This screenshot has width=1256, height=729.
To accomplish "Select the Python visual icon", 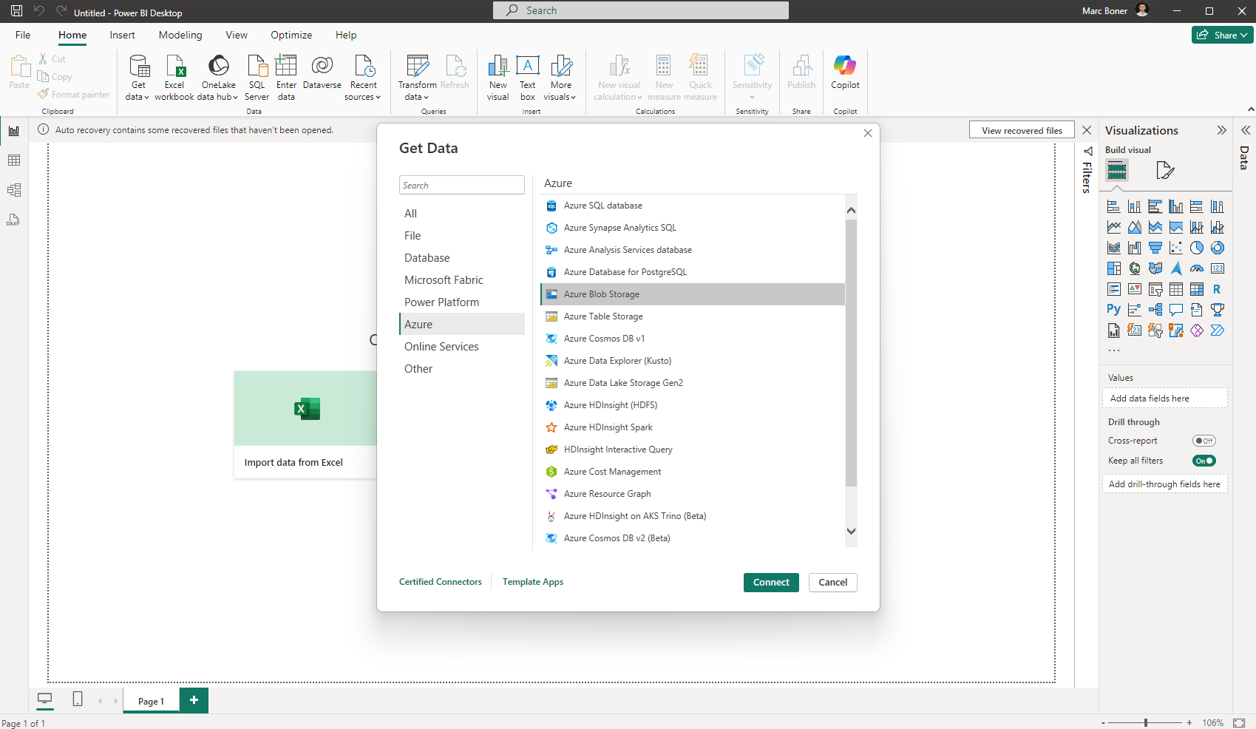I will pyautogui.click(x=1113, y=310).
